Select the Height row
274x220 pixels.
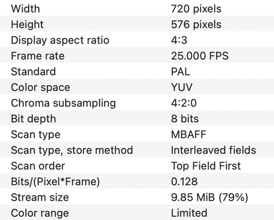[137, 23]
